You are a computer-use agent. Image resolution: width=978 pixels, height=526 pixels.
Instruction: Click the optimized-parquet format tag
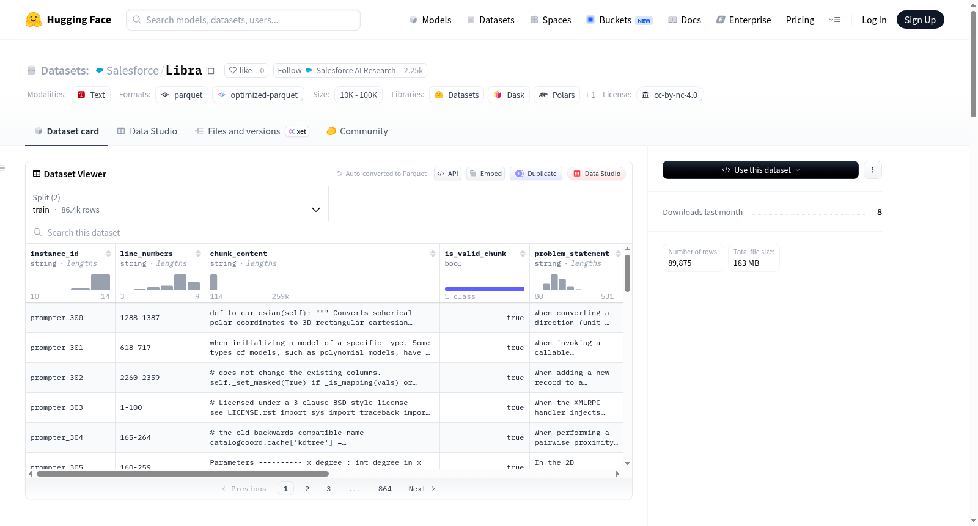pos(258,95)
